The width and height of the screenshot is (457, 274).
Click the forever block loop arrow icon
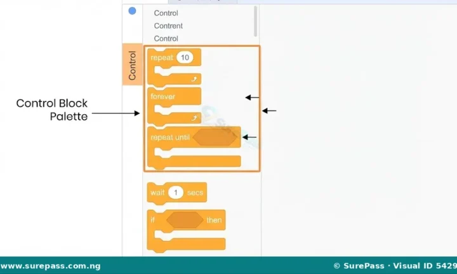pyautogui.click(x=194, y=117)
